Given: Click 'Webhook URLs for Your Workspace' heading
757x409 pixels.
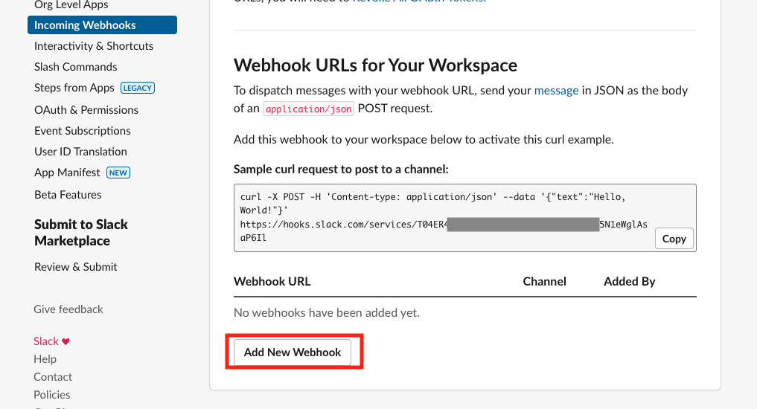Looking at the screenshot, I should tap(376, 65).
